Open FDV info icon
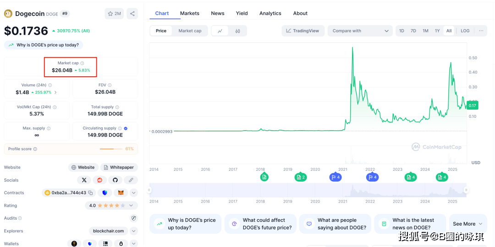The height and width of the screenshot is (247, 495). pyautogui.click(x=110, y=85)
